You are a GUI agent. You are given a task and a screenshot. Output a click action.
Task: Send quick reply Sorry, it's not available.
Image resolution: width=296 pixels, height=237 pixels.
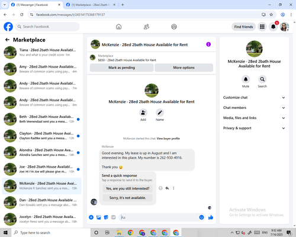127,198
